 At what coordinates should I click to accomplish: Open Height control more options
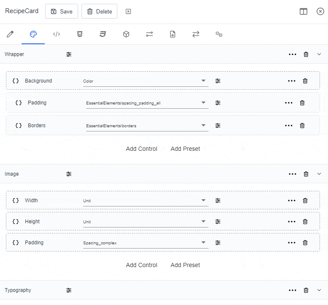pos(292,222)
